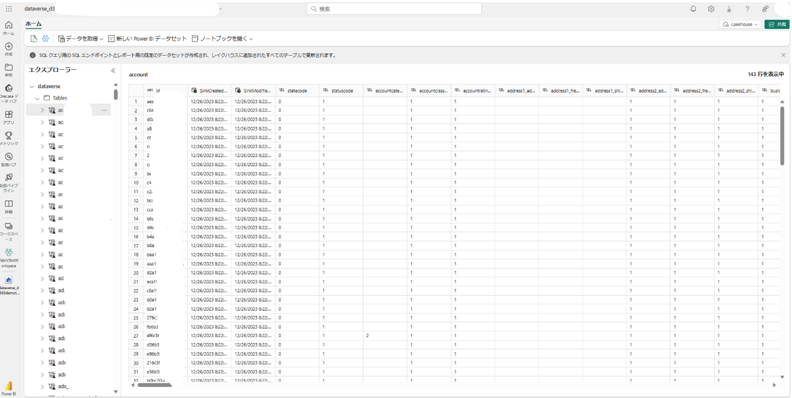This screenshot has height=398, width=792.
Task: Open FabricTestWorkspace in the left rail
Action: click(x=9, y=258)
